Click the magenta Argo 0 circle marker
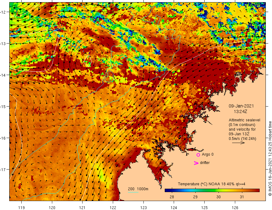Viewport: 272px width, 210px height. pos(198,155)
